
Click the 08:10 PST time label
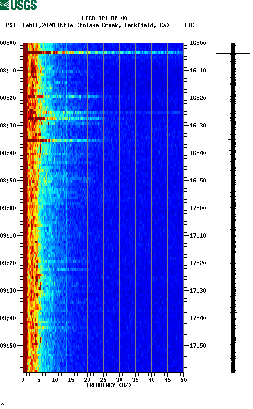coord(8,71)
